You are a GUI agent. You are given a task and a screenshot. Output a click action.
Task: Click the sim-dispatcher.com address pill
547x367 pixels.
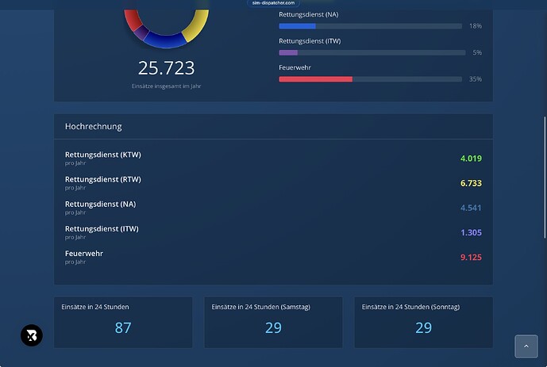(x=273, y=3)
